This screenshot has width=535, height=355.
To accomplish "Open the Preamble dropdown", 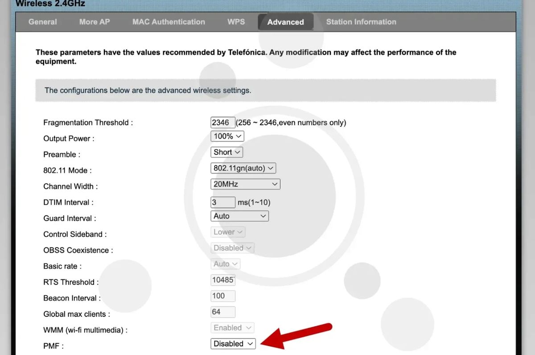I will click(x=227, y=152).
